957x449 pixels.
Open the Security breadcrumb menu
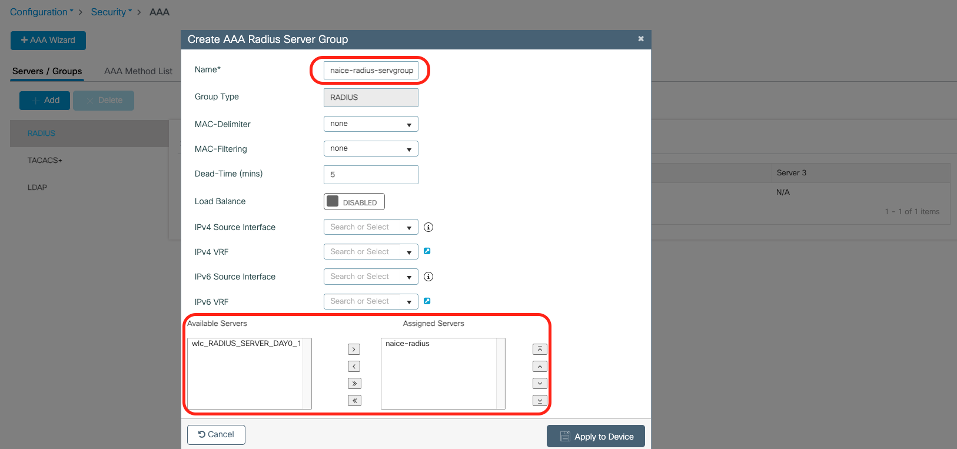pos(111,12)
